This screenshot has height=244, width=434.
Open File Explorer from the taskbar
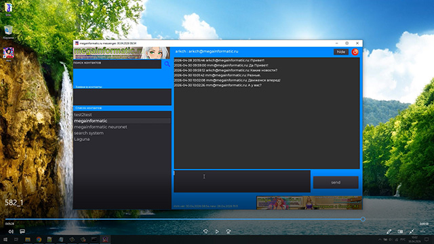[27, 239]
